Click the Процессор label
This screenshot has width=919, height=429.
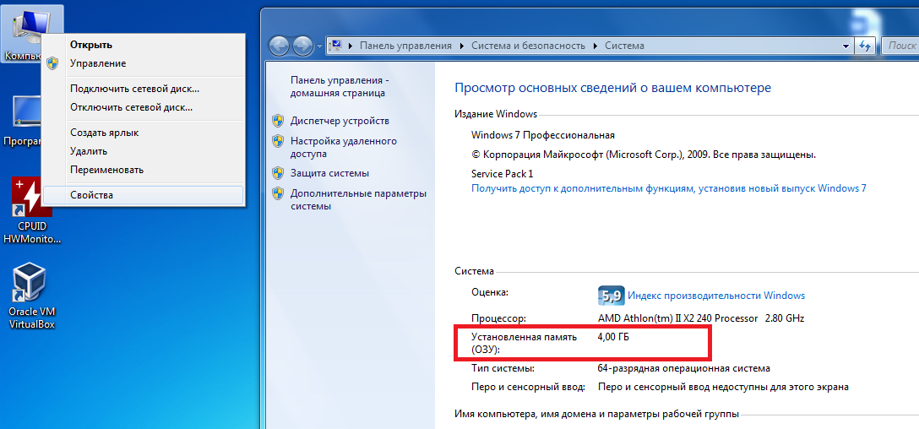(498, 319)
